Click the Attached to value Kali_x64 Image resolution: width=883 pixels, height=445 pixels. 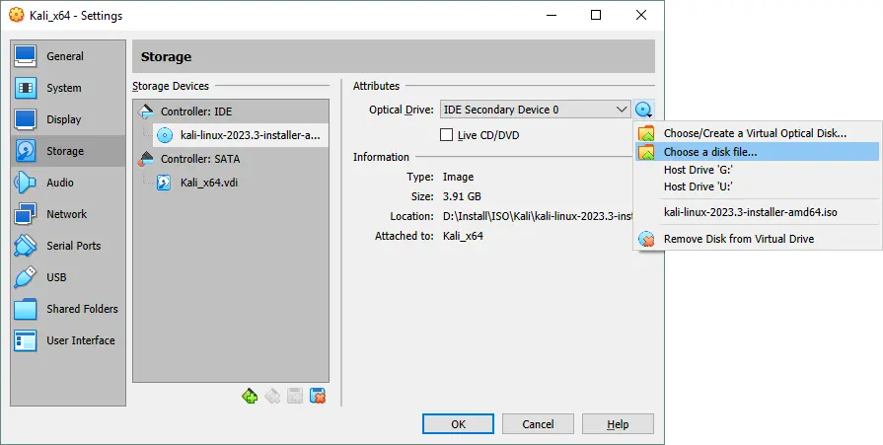click(x=463, y=236)
